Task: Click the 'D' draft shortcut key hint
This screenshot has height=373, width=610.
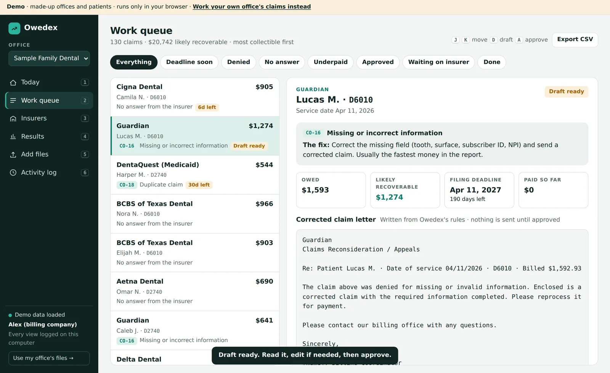Action: (x=493, y=40)
